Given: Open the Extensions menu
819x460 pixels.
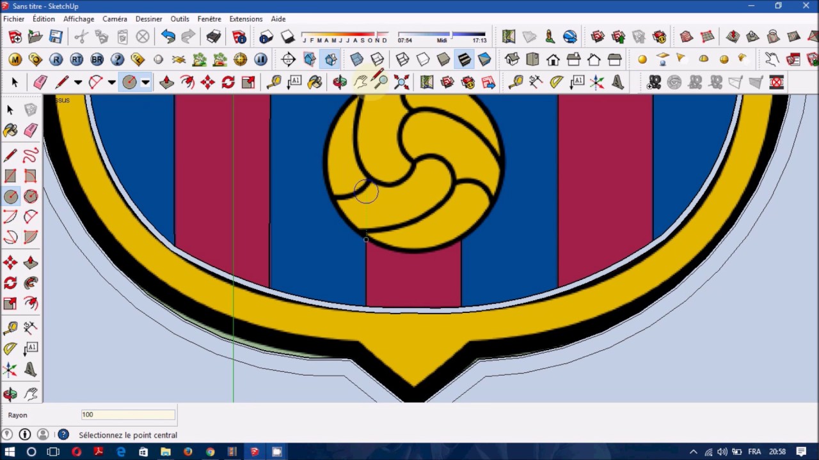Looking at the screenshot, I should pos(246,19).
